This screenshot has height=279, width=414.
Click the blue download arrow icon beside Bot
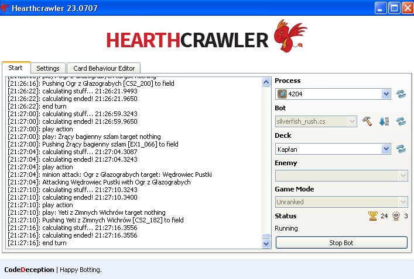(384, 121)
